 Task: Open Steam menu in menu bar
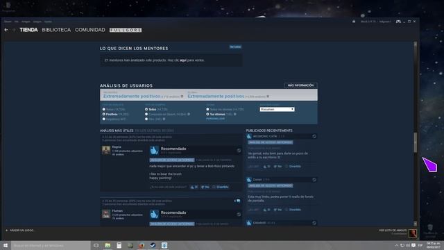[8, 22]
